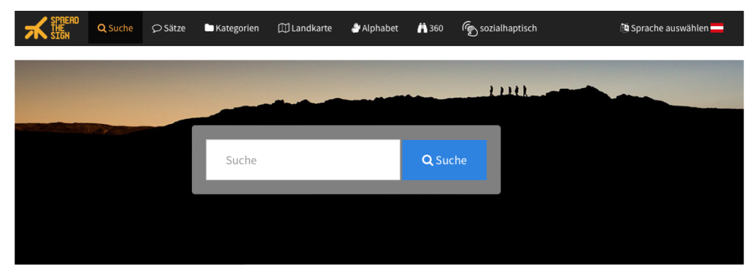Click touch hand icon beside sozialhaptisch
Image resolution: width=747 pixels, height=269 pixels.
[x=470, y=28]
